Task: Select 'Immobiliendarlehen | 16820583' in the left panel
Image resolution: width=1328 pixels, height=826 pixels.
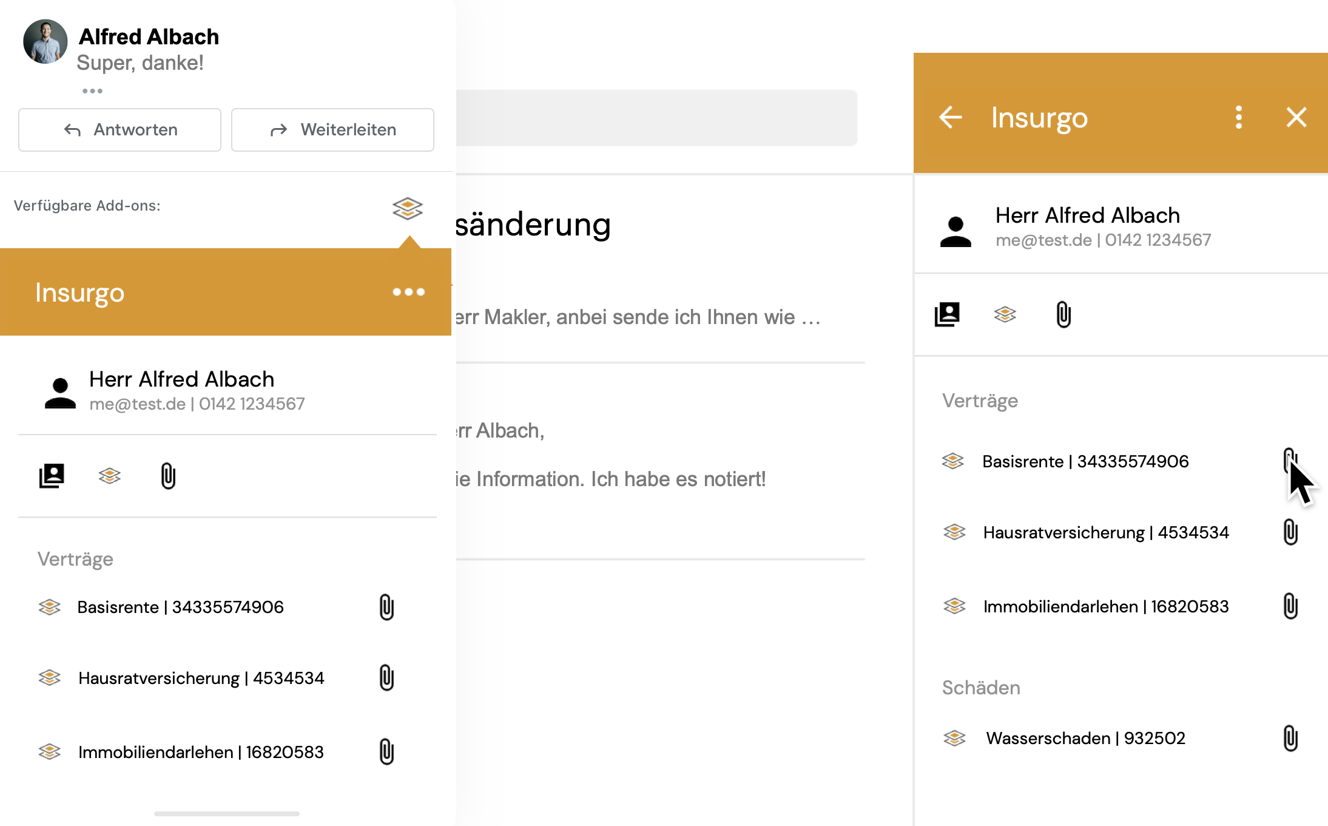Action: click(x=201, y=752)
